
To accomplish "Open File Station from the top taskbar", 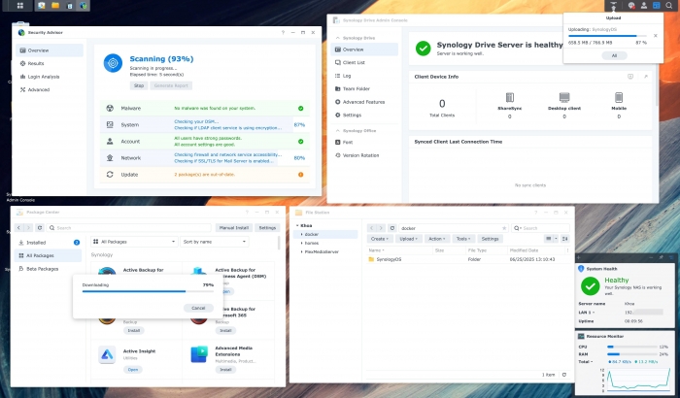I will coord(55,6).
